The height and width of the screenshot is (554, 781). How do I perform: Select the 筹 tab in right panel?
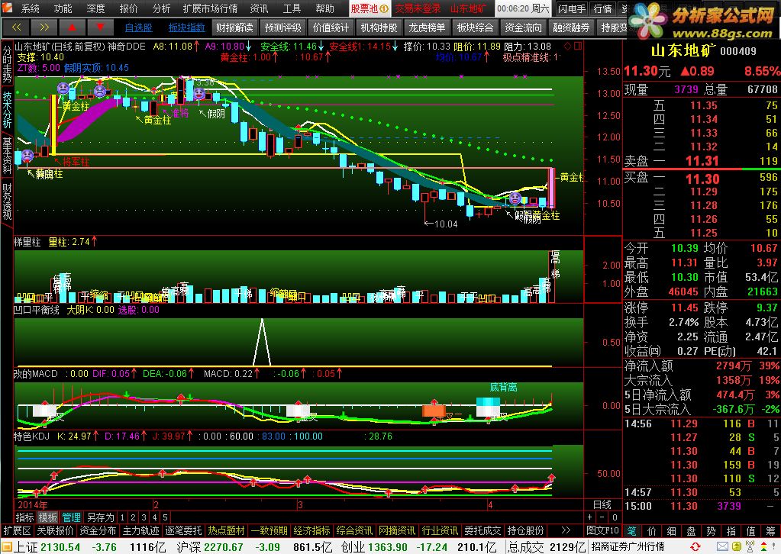(770, 531)
